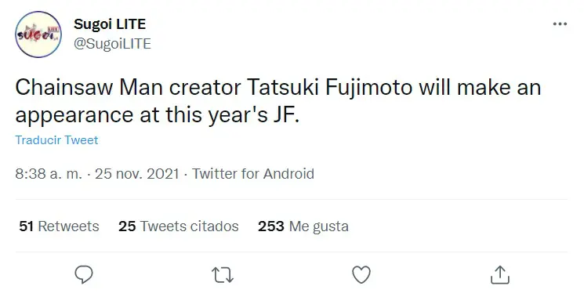Open the three-dot more options menu

point(560,24)
